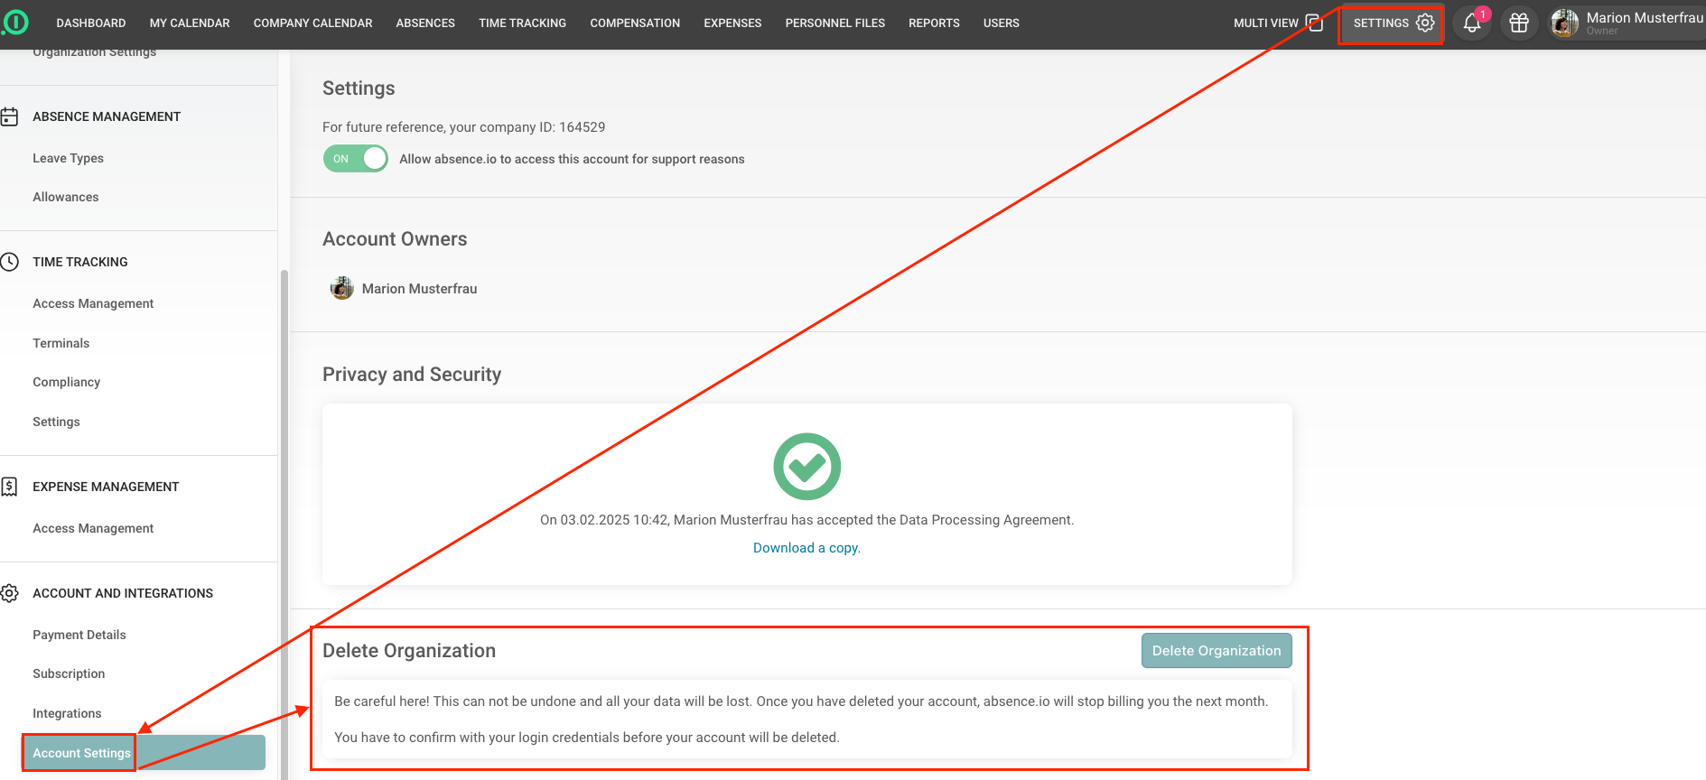Click the gift box icon
The width and height of the screenshot is (1706, 780).
[x=1519, y=23]
